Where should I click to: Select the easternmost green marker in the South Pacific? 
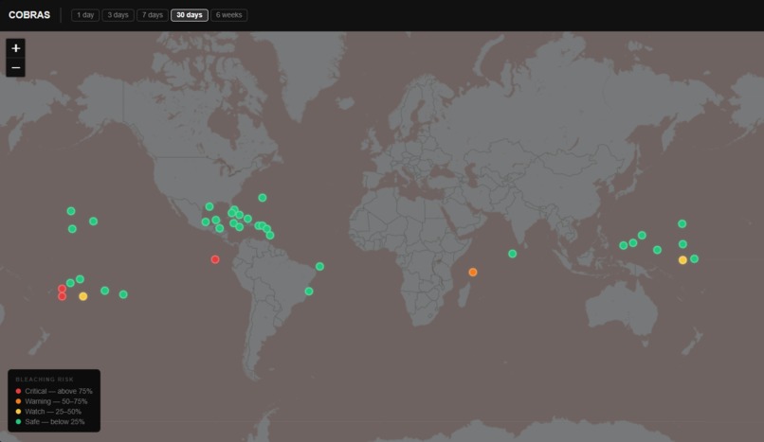(123, 294)
